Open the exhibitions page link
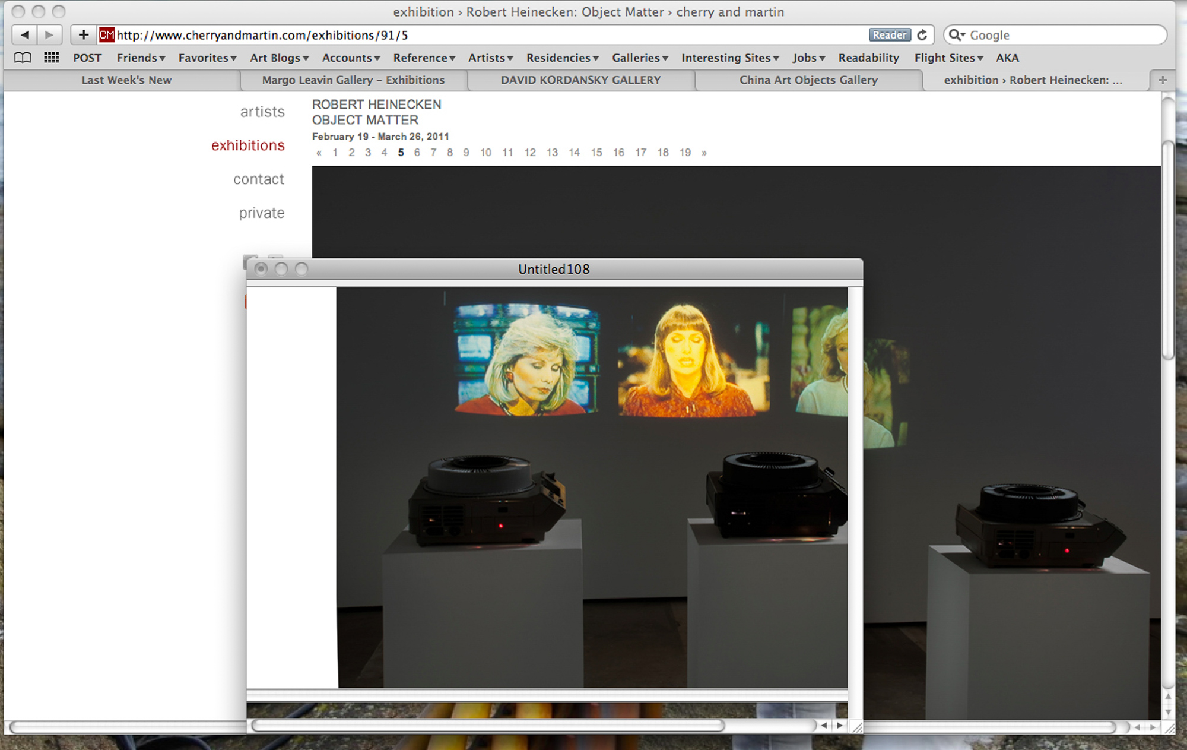 [x=248, y=145]
